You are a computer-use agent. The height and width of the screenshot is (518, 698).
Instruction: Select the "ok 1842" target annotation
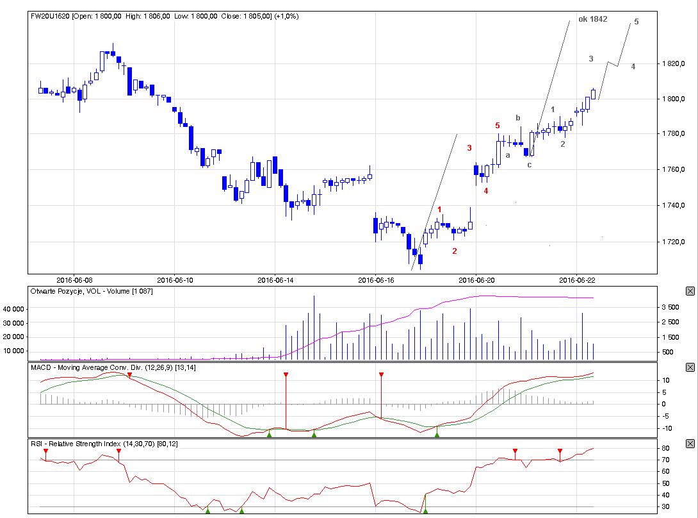592,19
